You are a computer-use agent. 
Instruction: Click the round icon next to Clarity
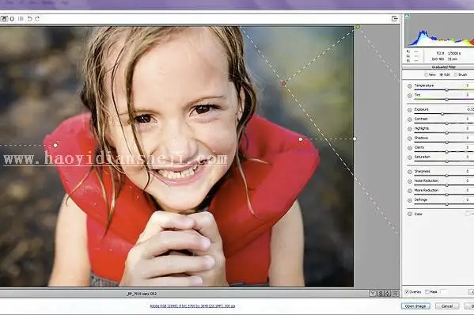(x=410, y=148)
